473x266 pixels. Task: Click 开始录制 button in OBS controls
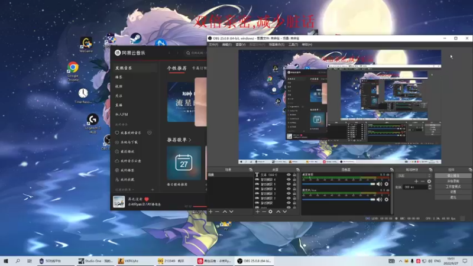click(453, 181)
